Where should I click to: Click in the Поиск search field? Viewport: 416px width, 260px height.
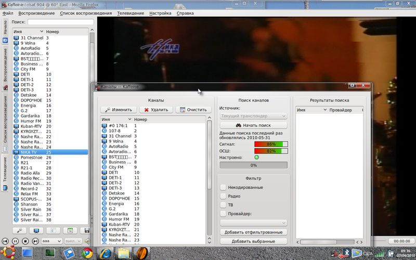[60, 22]
